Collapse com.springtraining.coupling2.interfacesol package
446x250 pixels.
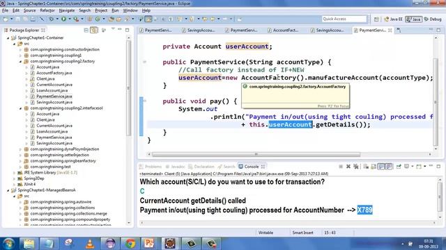pos(20,108)
